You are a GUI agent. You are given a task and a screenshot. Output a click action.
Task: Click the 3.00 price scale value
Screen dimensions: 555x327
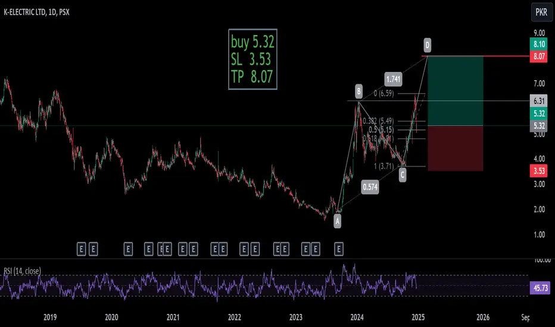point(539,184)
